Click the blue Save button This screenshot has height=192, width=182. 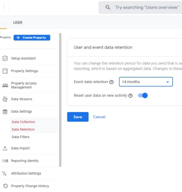[x=78, y=117]
